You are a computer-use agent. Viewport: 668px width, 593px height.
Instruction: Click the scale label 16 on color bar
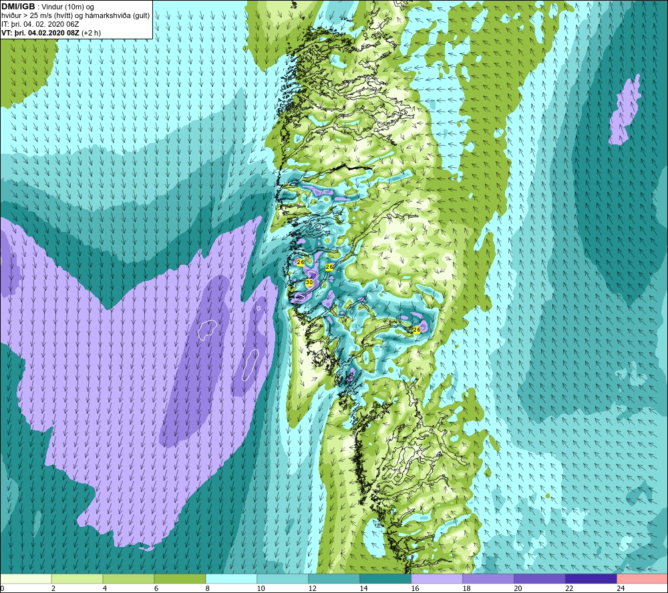(415, 588)
